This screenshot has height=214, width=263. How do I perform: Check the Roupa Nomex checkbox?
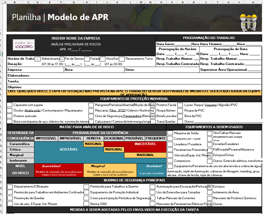[153, 110]
